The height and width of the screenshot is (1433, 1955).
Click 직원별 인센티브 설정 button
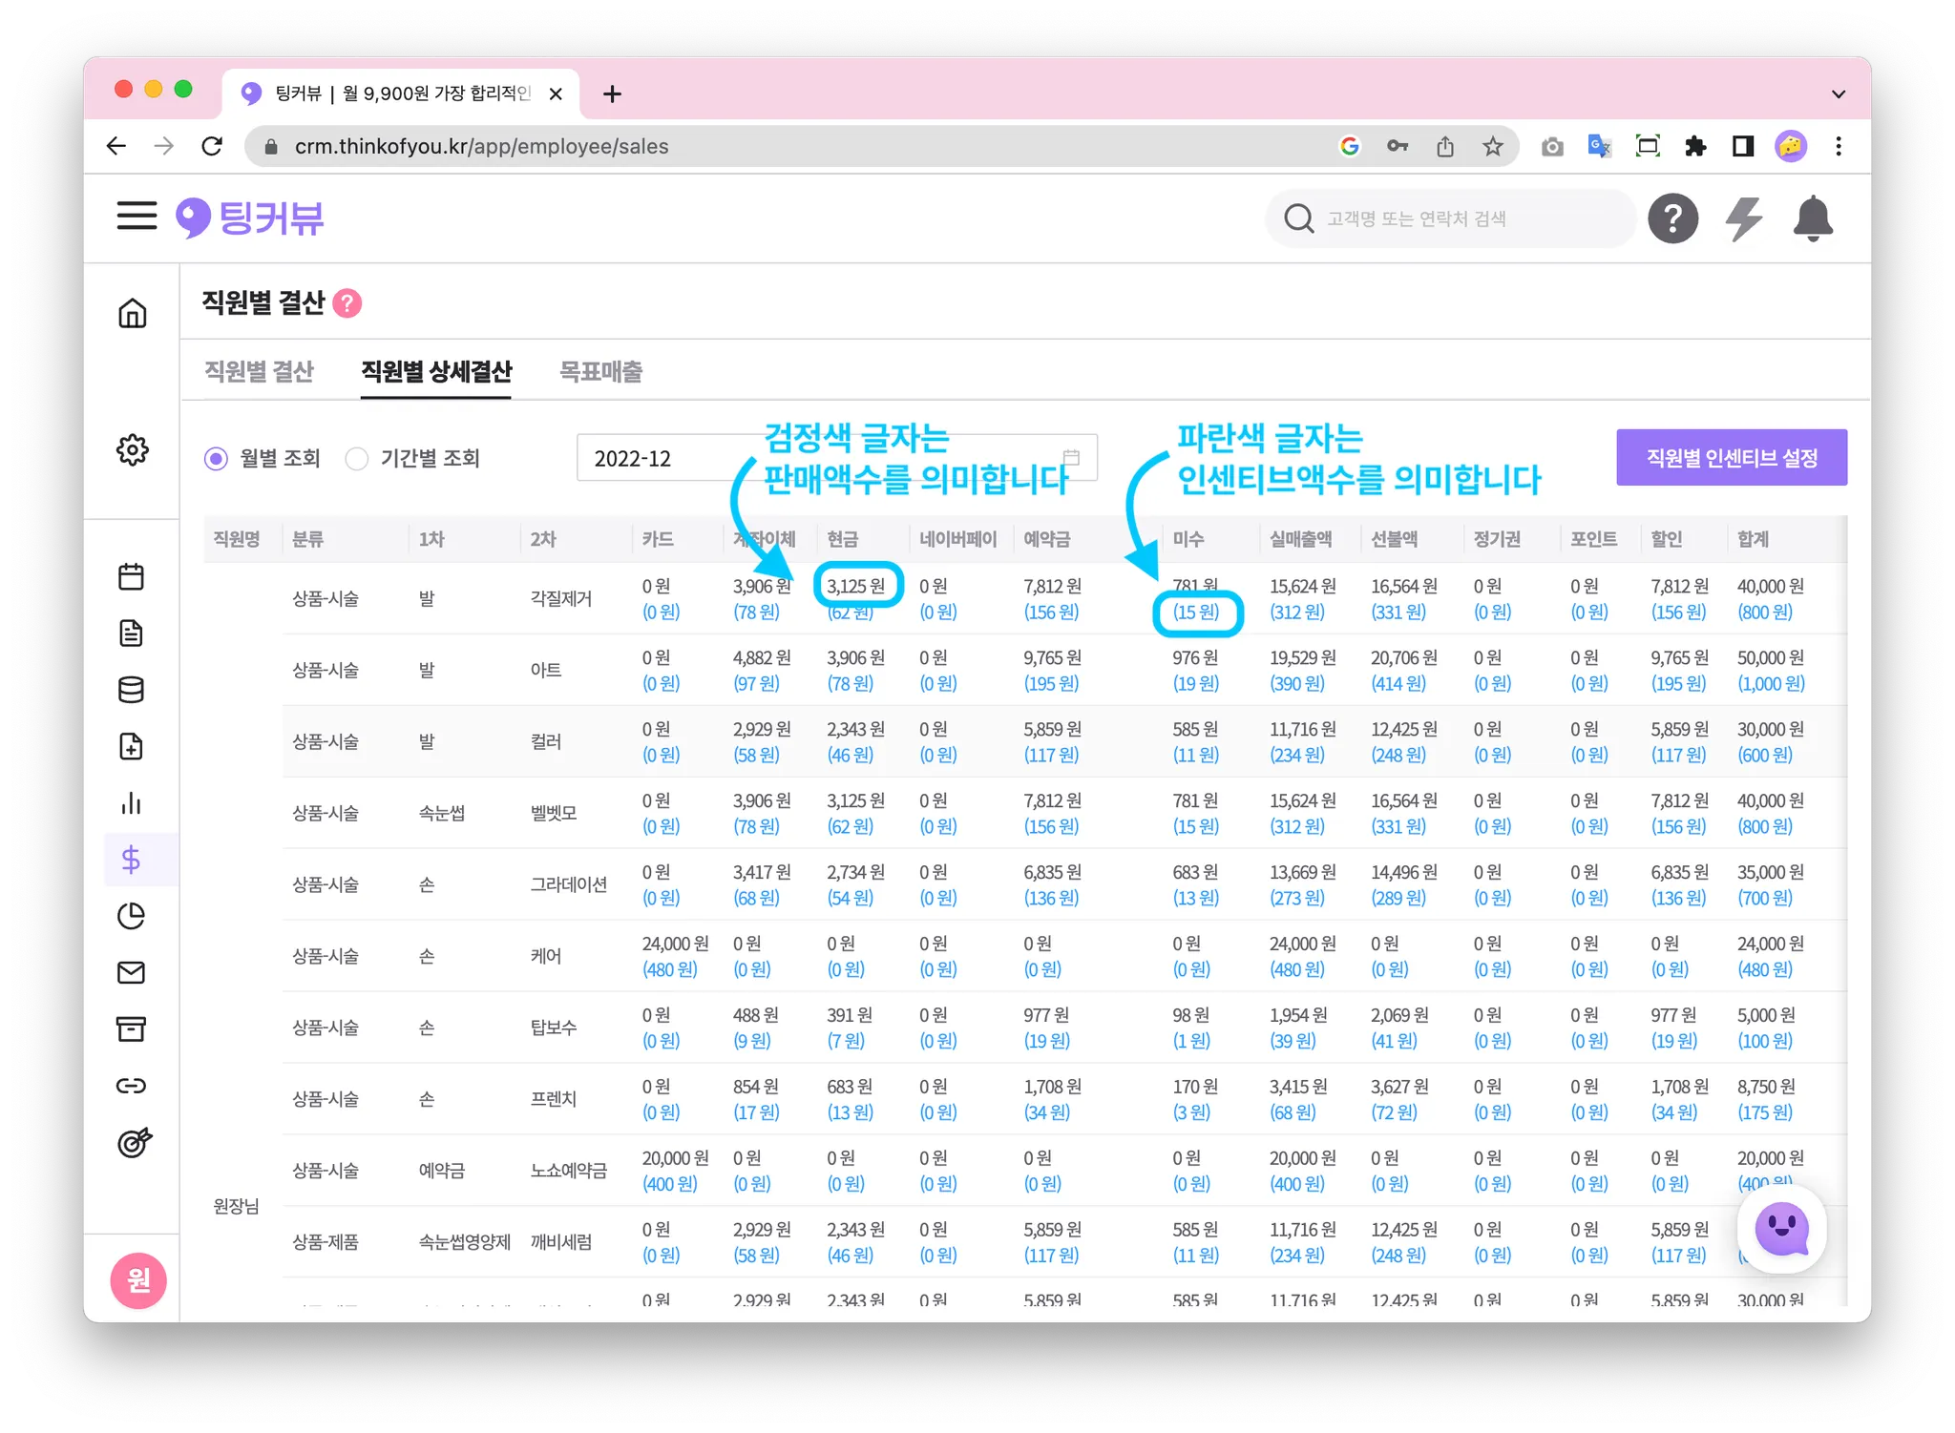(x=1731, y=458)
